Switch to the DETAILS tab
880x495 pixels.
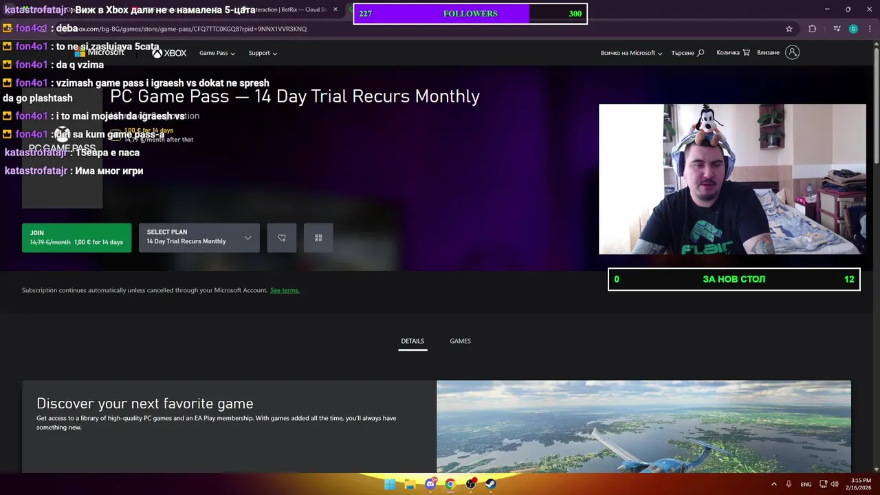[x=412, y=341]
